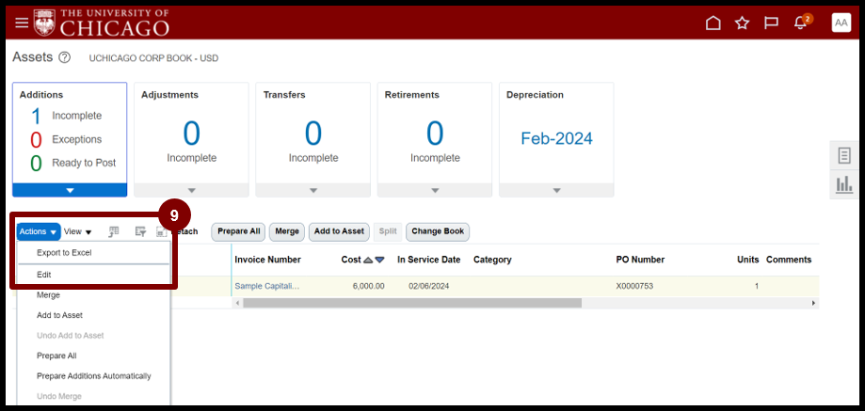Click the Change Book button
This screenshot has height=411, width=865.
point(438,231)
